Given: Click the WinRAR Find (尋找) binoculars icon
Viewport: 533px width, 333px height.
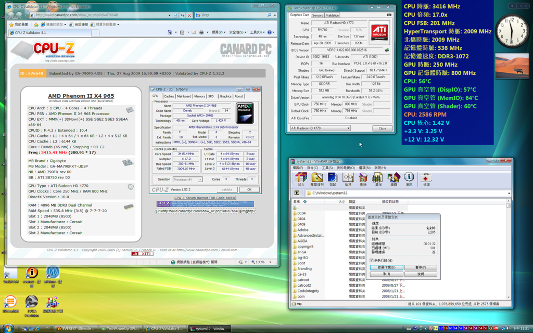Looking at the screenshot, I should (x=378, y=178).
